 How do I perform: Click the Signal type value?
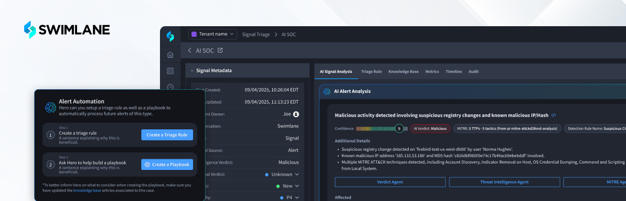pyautogui.click(x=292, y=138)
